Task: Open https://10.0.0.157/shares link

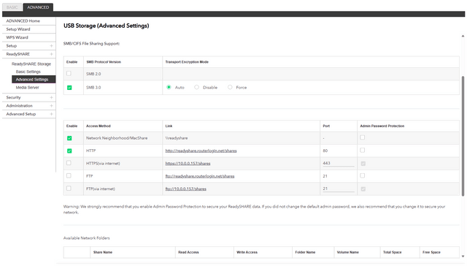Action: pyautogui.click(x=188, y=164)
